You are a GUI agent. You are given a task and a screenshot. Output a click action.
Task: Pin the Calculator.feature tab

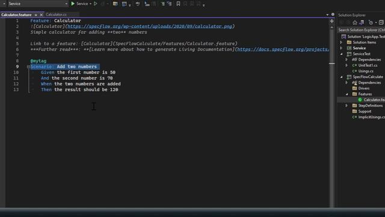click(x=36, y=14)
